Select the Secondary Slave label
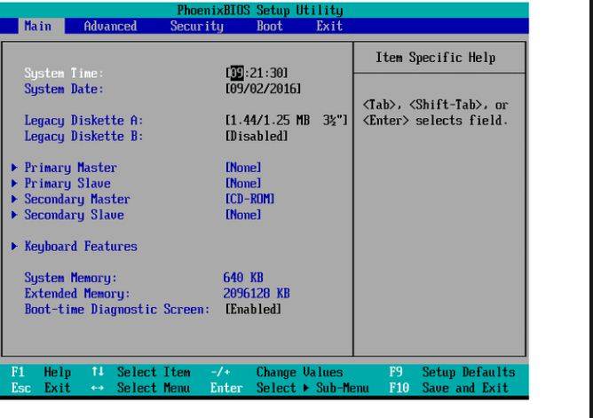The image size is (593, 418). click(75, 215)
